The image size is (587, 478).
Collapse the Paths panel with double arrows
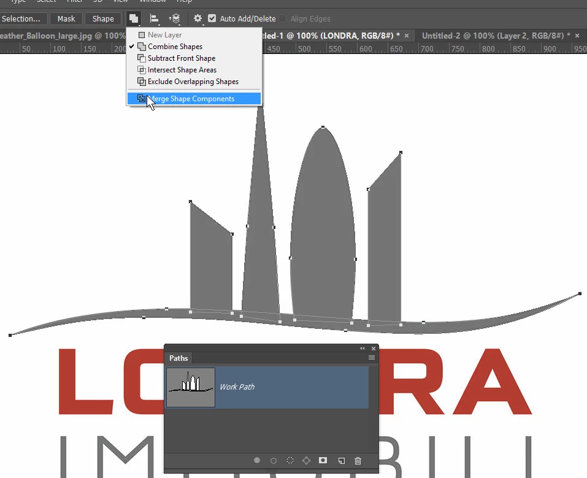pyautogui.click(x=362, y=349)
